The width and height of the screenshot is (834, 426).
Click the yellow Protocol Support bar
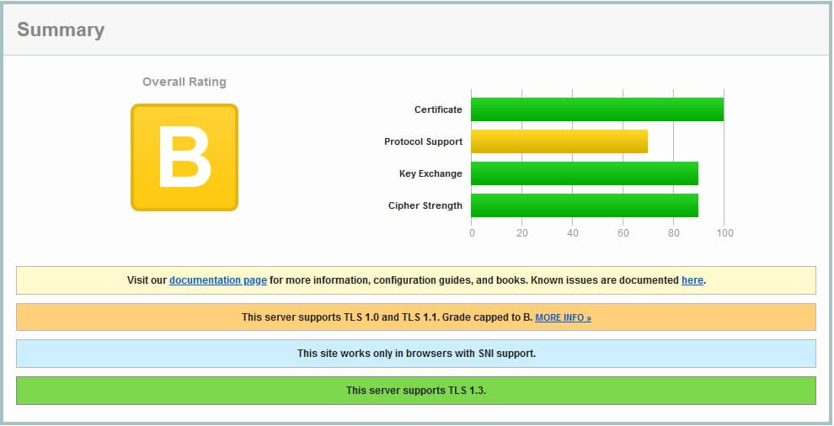point(559,141)
